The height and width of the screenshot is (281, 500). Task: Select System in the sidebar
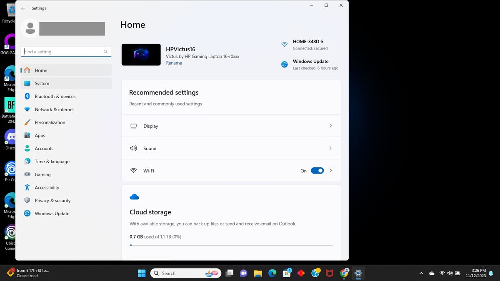pyautogui.click(x=42, y=83)
